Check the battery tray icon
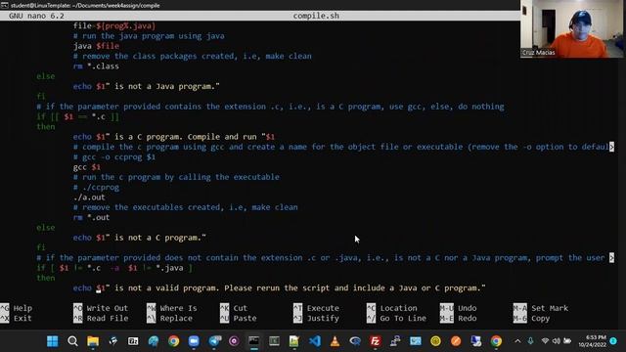The width and height of the screenshot is (626, 352). tap(567, 341)
